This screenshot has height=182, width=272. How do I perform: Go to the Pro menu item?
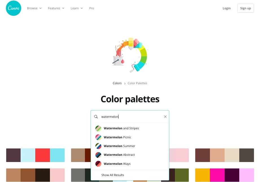point(91,8)
